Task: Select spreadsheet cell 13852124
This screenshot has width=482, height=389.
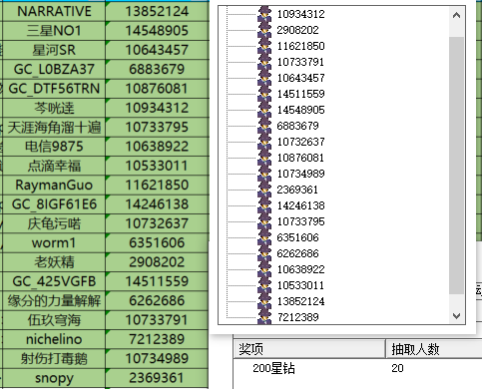Action: click(x=157, y=12)
